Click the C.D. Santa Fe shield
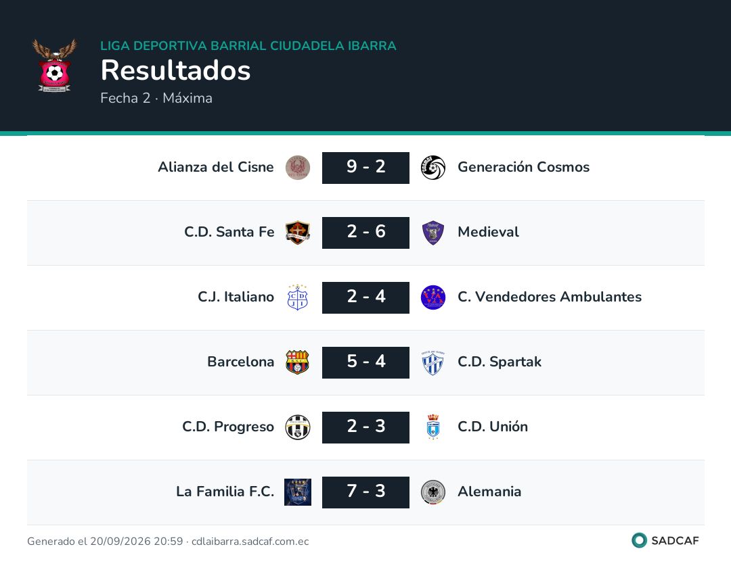 tap(297, 233)
